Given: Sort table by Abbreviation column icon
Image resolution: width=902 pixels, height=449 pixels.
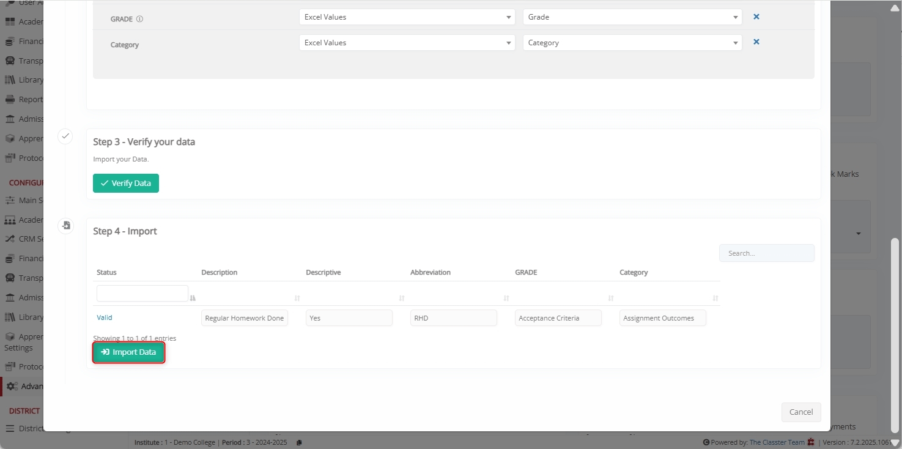Looking at the screenshot, I should tap(506, 298).
